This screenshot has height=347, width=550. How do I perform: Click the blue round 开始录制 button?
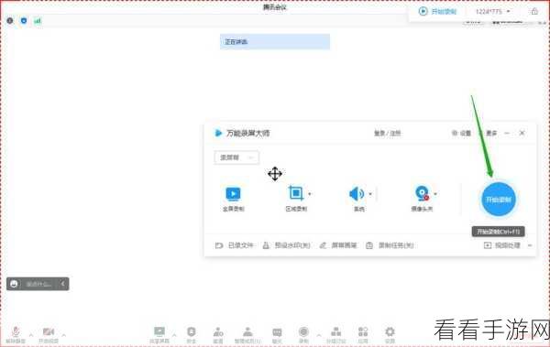498,200
